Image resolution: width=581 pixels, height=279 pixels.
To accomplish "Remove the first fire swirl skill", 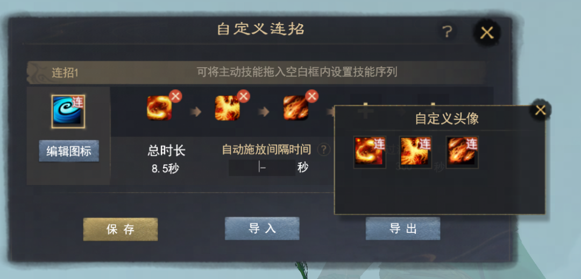I will [x=175, y=97].
